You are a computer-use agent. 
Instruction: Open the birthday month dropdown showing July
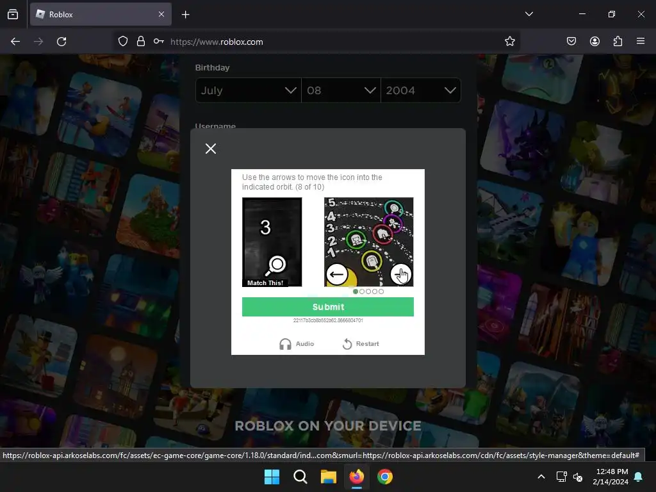pyautogui.click(x=249, y=90)
